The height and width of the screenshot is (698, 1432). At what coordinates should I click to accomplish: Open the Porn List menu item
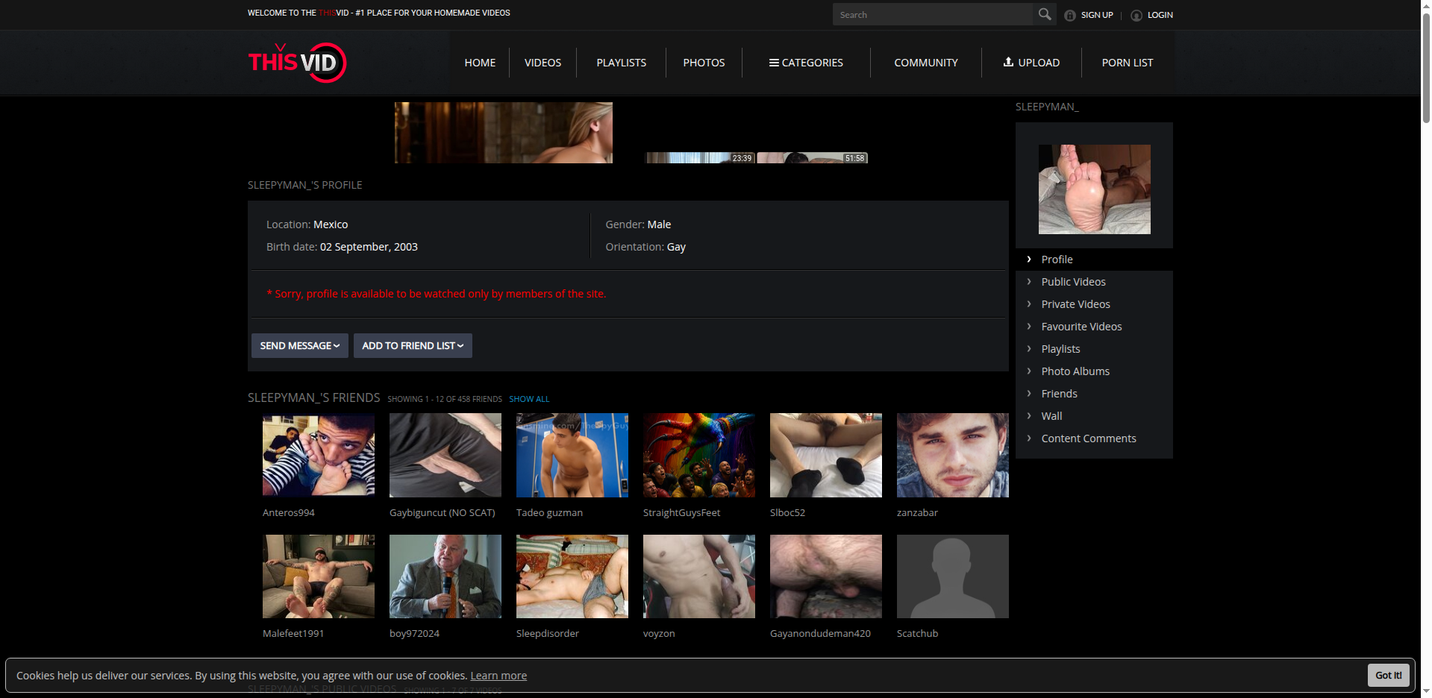[1128, 63]
